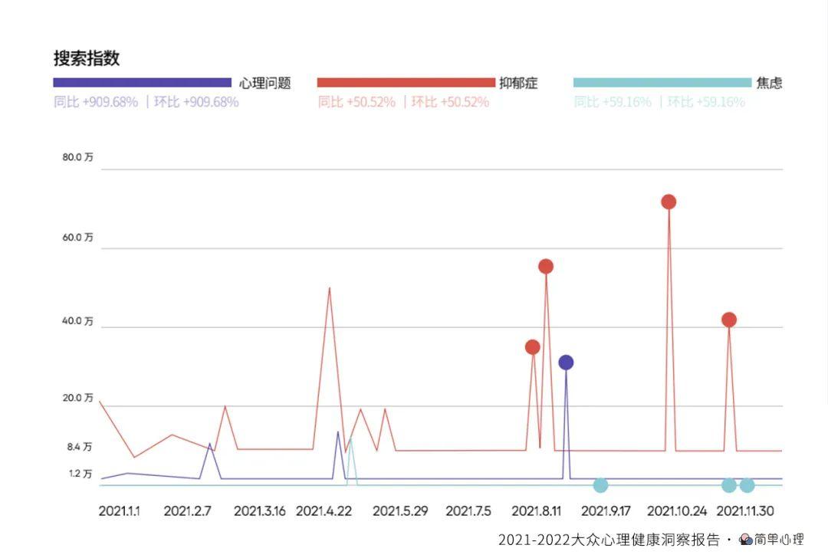Click the 环比 +59.16% text
The height and width of the screenshot is (558, 828).
pos(706,102)
